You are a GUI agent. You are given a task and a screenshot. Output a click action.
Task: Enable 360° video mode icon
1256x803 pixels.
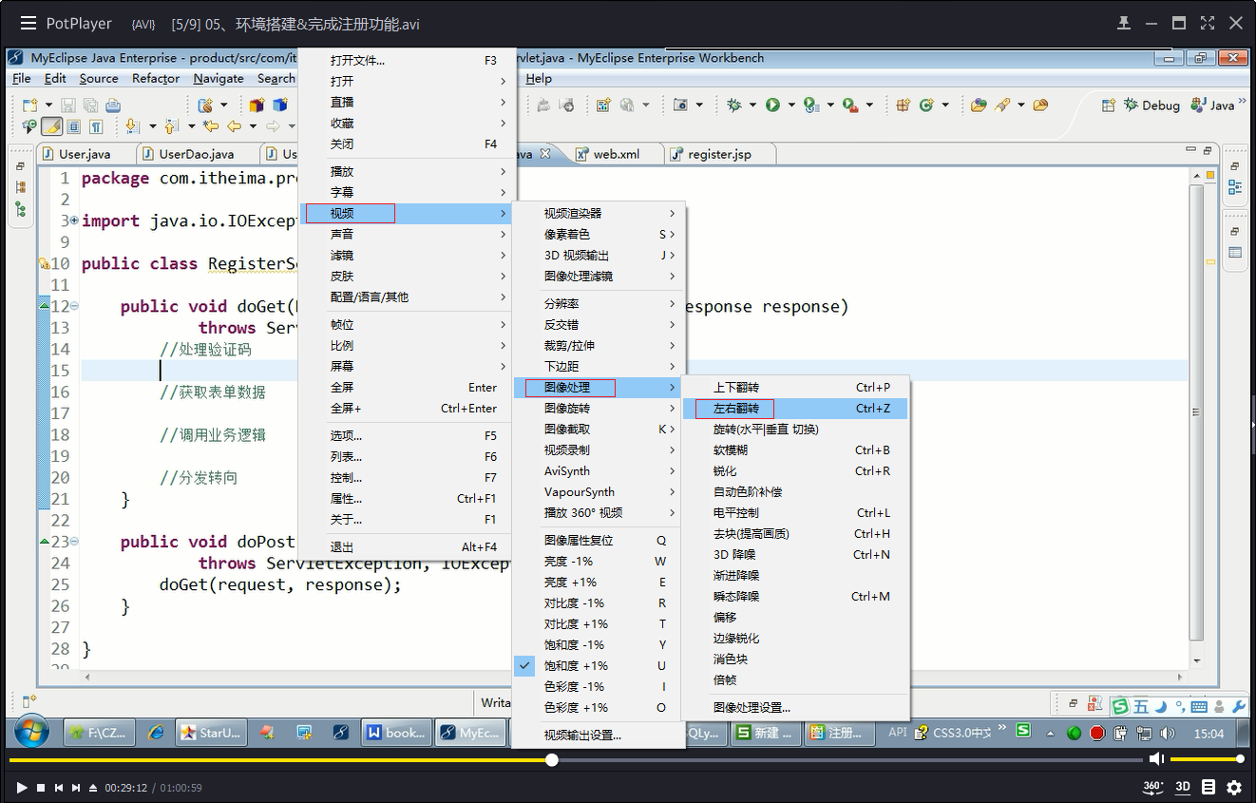(x=1152, y=787)
